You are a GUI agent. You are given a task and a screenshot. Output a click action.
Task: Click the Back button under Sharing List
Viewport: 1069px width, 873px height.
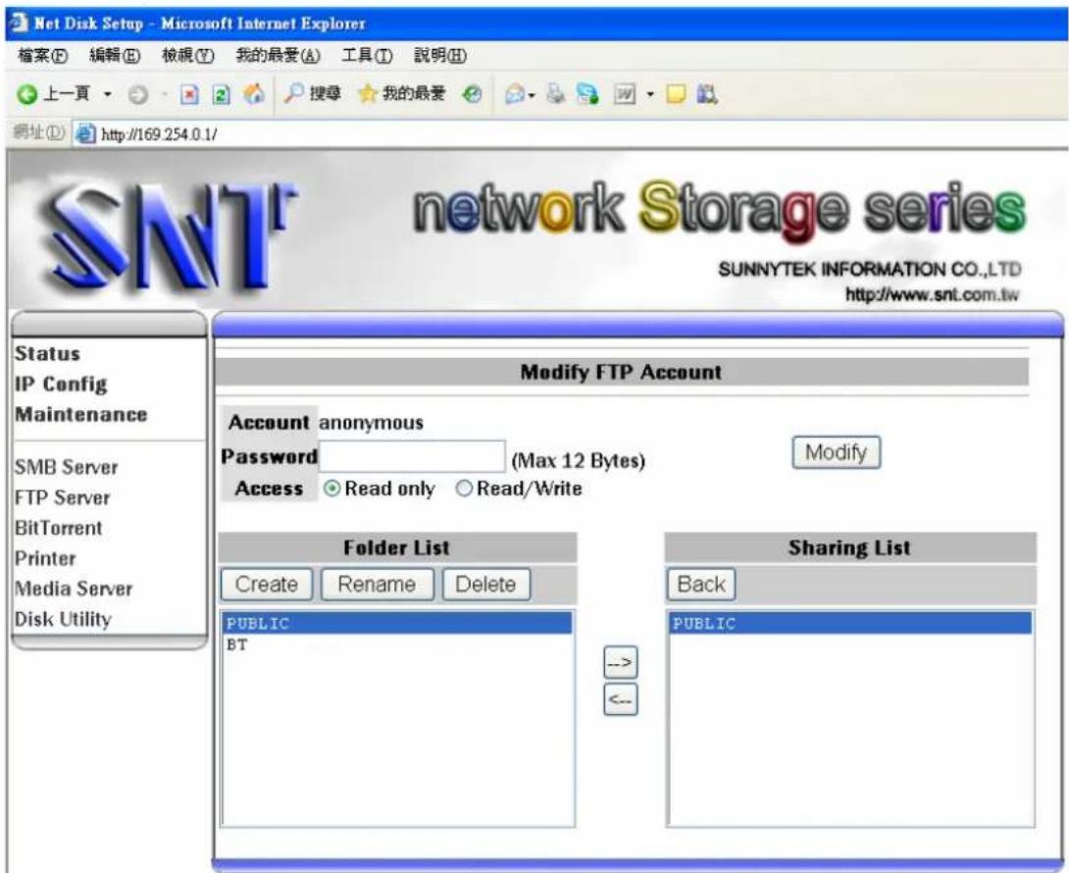pyautogui.click(x=701, y=585)
